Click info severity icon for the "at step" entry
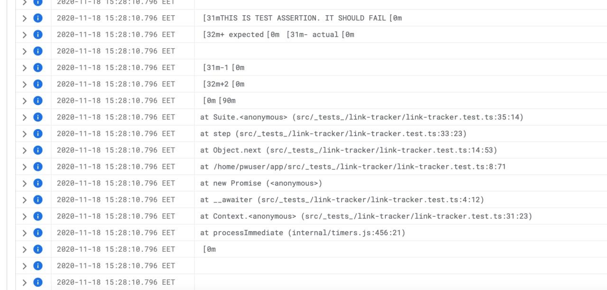The width and height of the screenshot is (607, 290). pos(38,133)
